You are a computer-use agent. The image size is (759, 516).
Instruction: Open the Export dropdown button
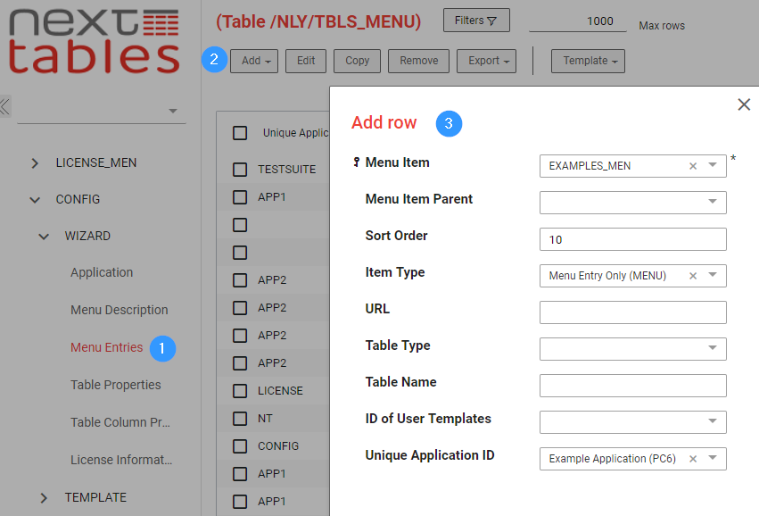[x=486, y=61]
